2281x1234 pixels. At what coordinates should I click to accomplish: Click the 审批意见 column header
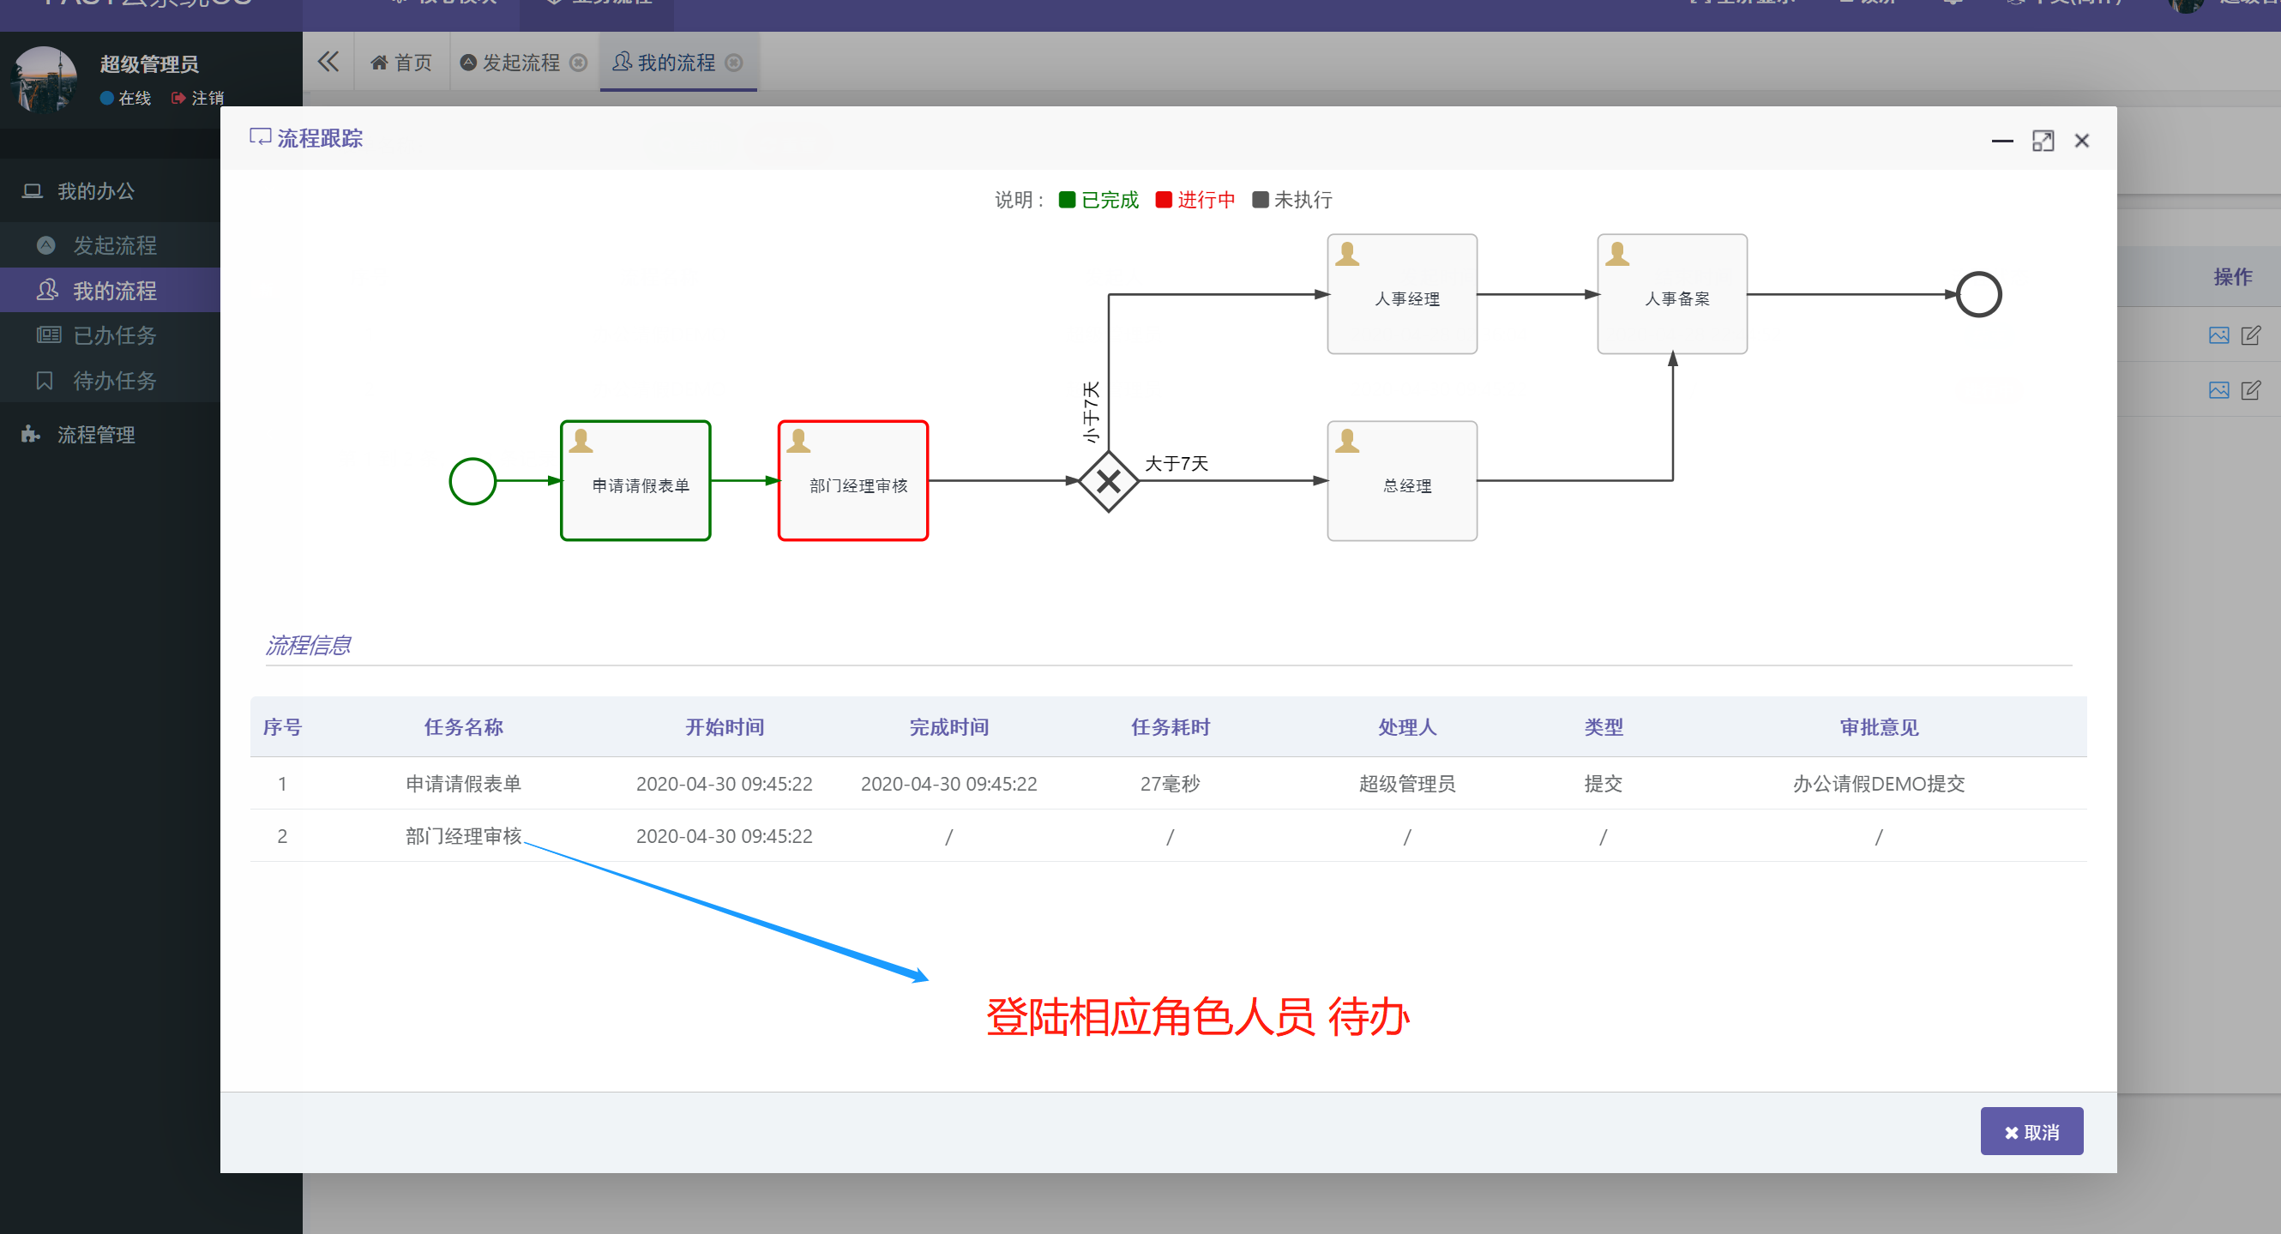(x=1879, y=727)
